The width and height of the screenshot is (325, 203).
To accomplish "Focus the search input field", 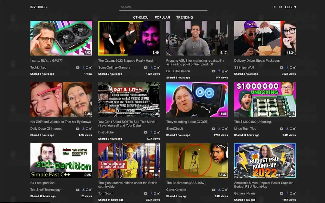I will (x=163, y=7).
